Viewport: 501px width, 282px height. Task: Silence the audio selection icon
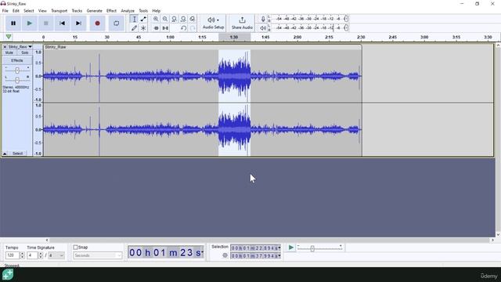tap(165, 28)
